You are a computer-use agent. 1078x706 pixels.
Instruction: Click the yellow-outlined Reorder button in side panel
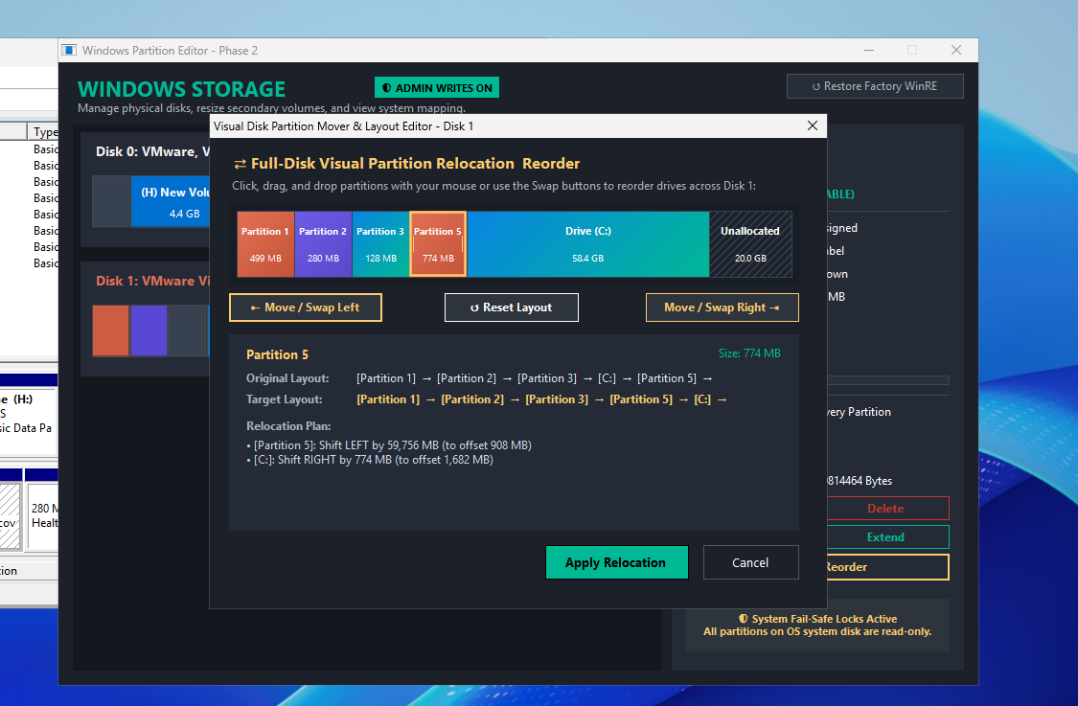click(887, 566)
